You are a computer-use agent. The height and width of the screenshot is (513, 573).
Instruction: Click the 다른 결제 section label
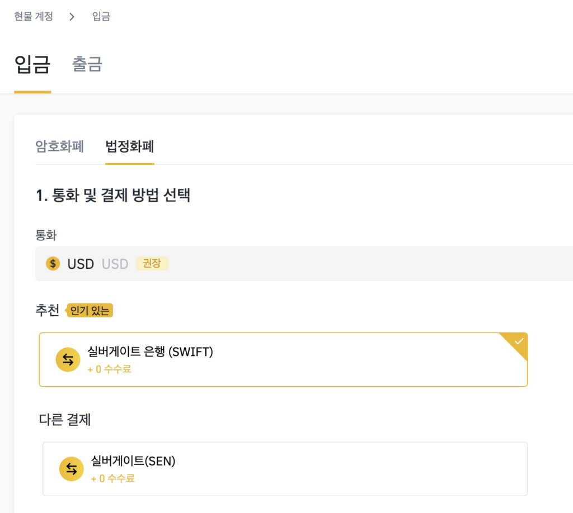65,419
